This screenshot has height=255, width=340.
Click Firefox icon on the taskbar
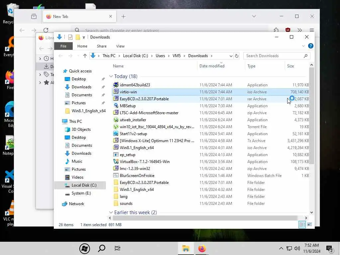(202, 248)
